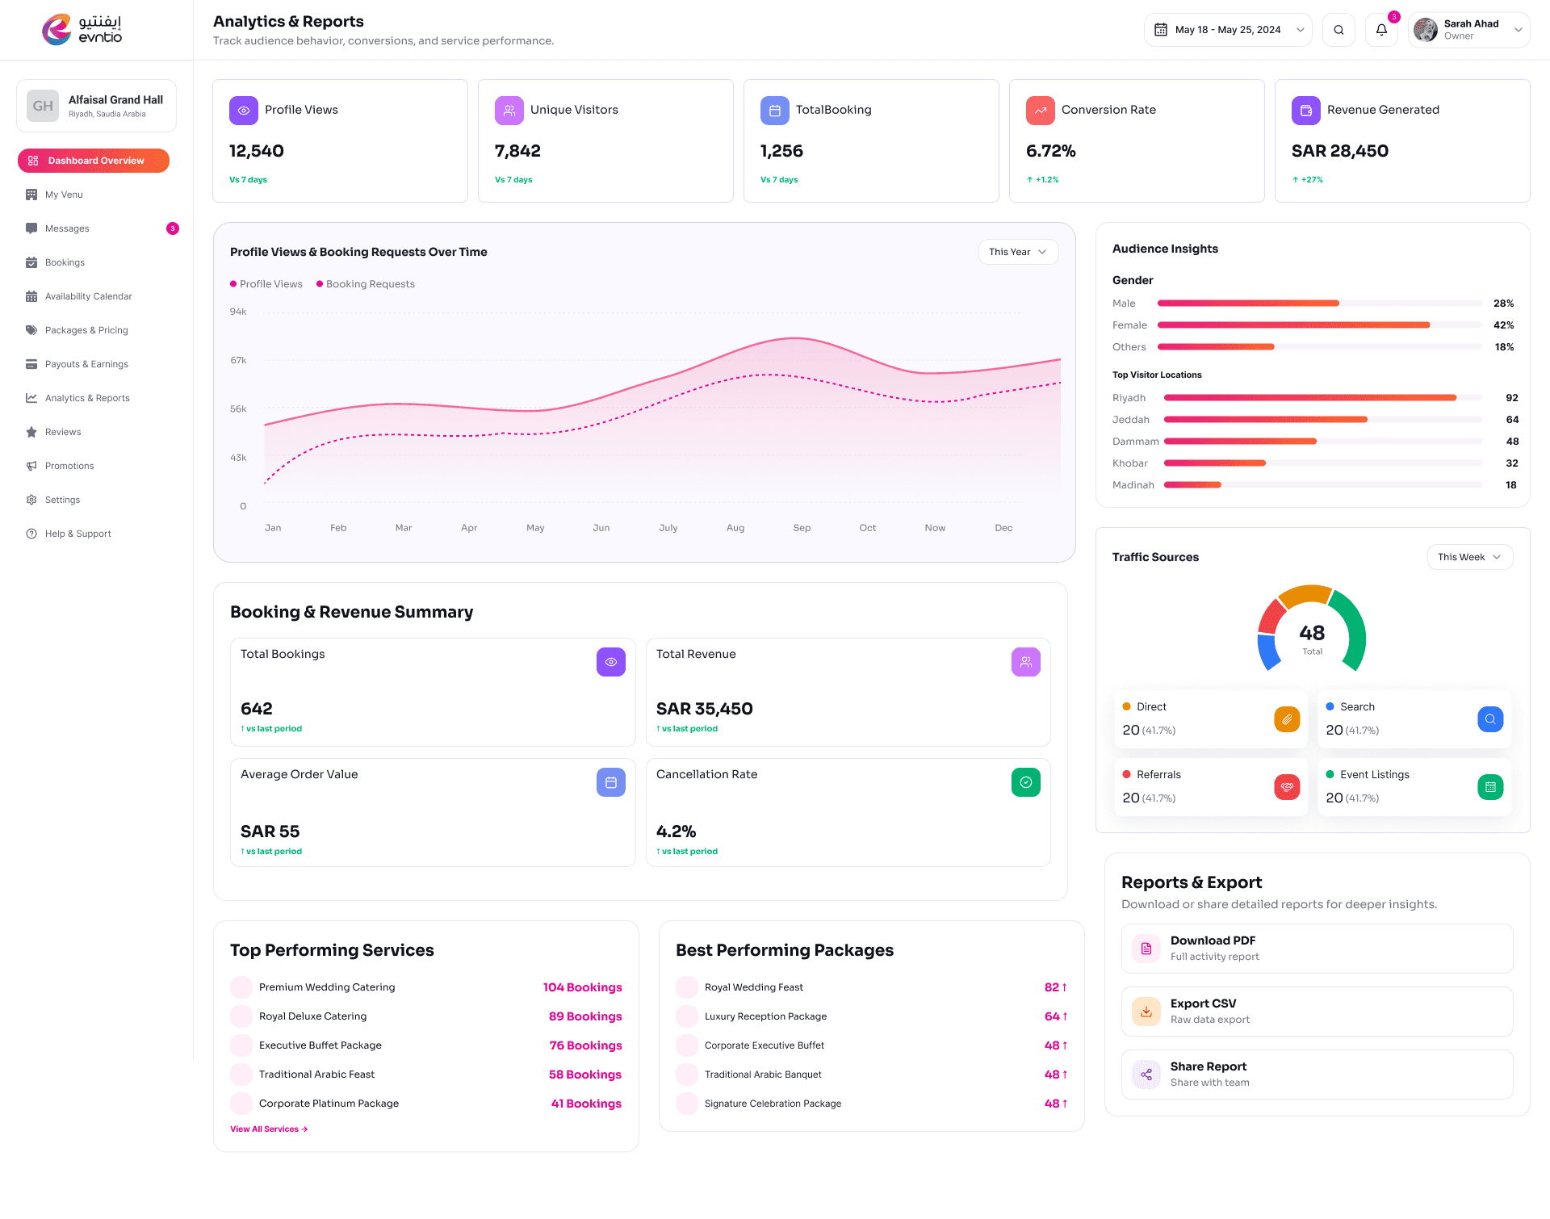
Task: Click the Traffic Sources donut chart
Action: [1311, 629]
